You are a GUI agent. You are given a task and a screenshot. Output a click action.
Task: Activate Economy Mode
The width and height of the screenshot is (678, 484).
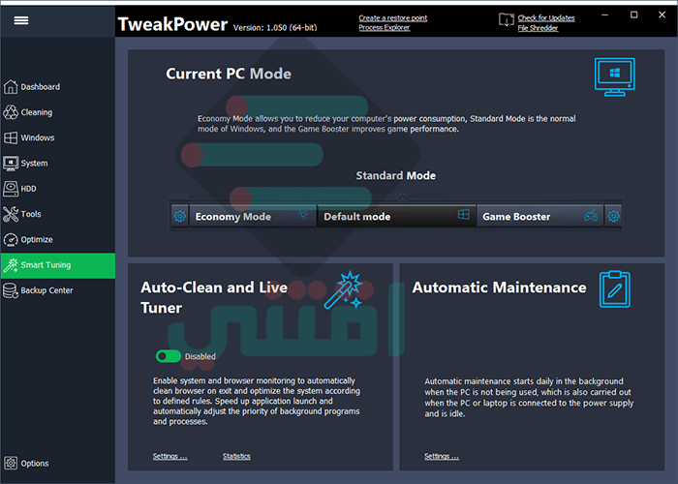click(252, 216)
